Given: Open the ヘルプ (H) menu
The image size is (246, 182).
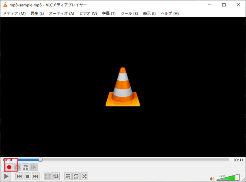Looking at the screenshot, I should [x=170, y=13].
